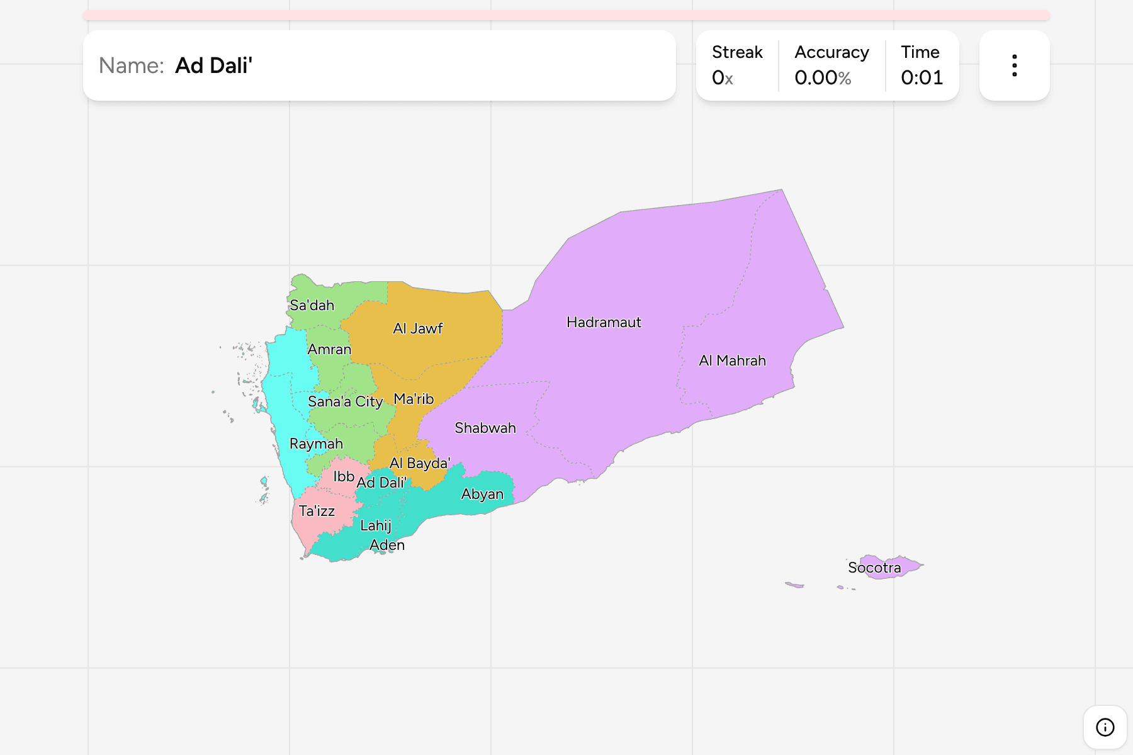Viewport: 1133px width, 755px height.
Task: Select the Al Mahrah region
Action: 732,361
